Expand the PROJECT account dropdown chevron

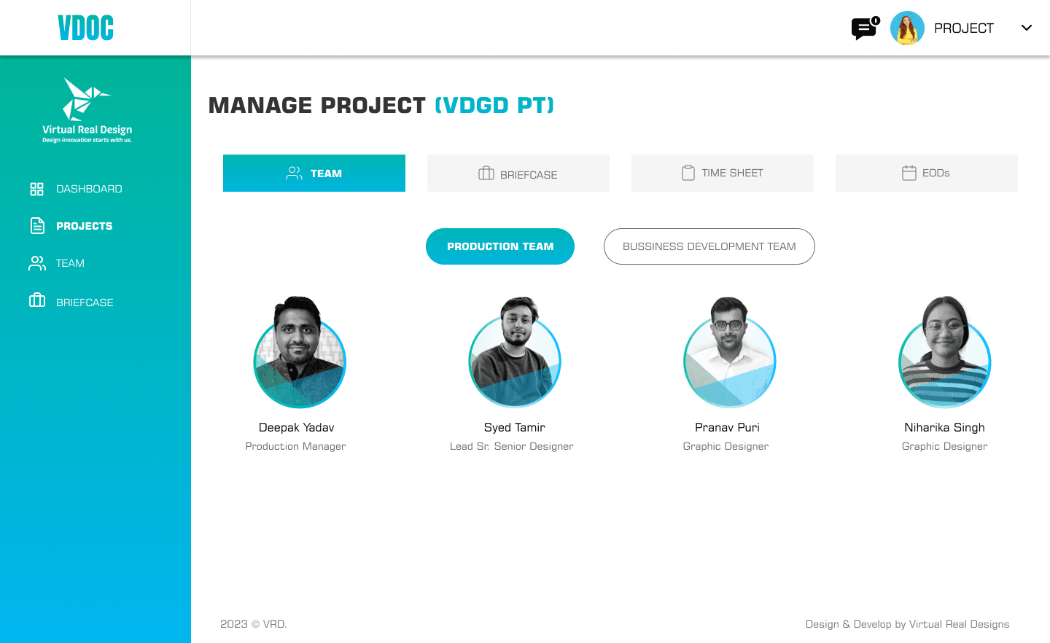(1026, 28)
